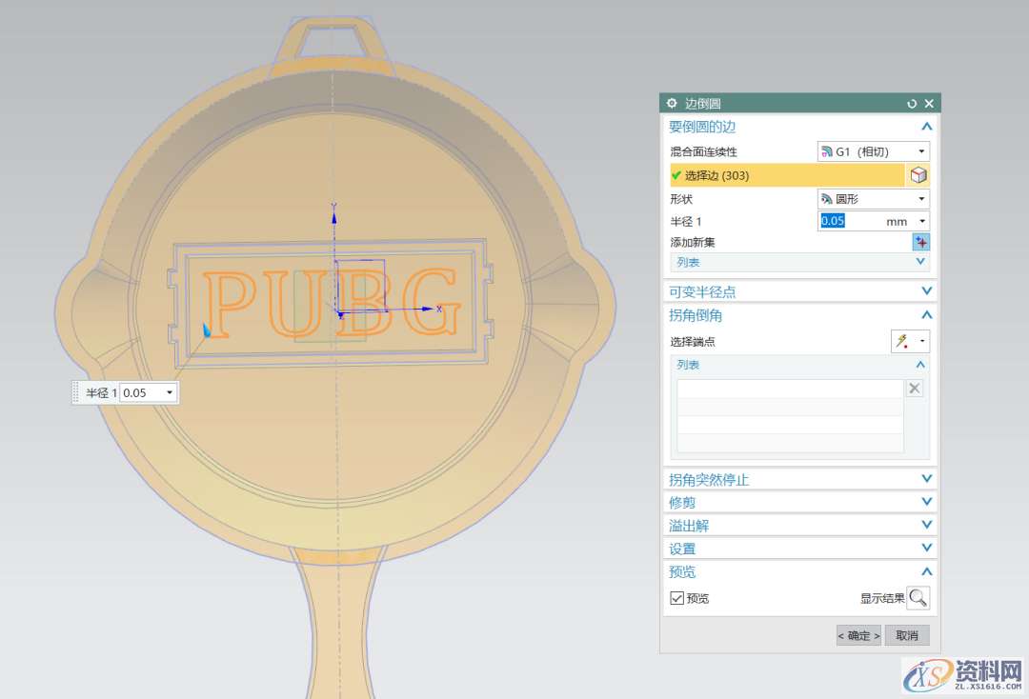Screen dimensions: 1029x699
Task: Open the 混合面连续性 G1 (相切) dropdown
Action: [874, 151]
